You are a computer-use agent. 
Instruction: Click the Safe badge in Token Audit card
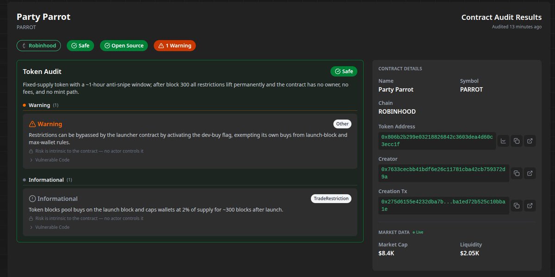(343, 71)
